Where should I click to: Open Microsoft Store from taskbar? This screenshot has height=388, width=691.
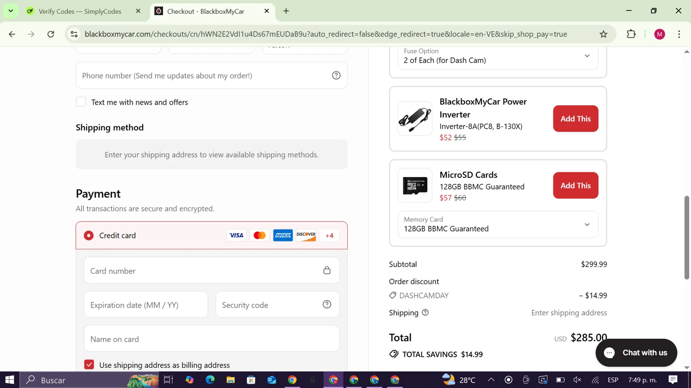tap(251, 380)
